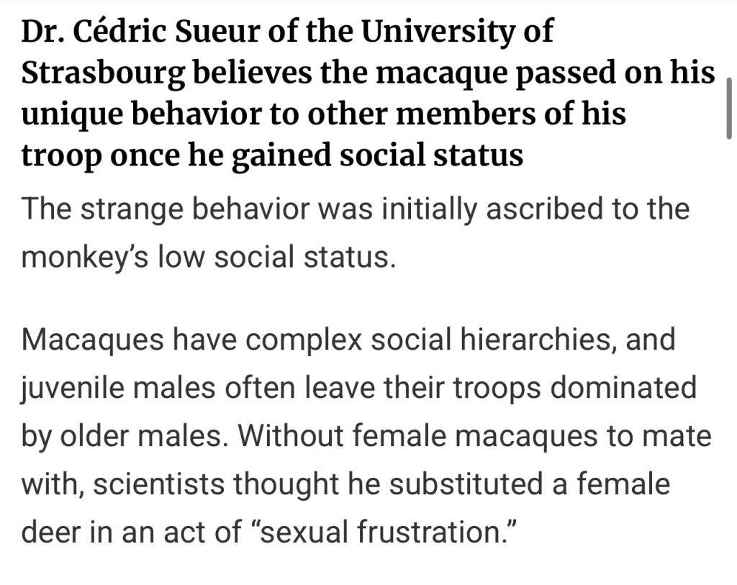Click the text "monkey's low social status."
Image resolution: width=737 pixels, height=585 pixels.
pyautogui.click(x=209, y=258)
